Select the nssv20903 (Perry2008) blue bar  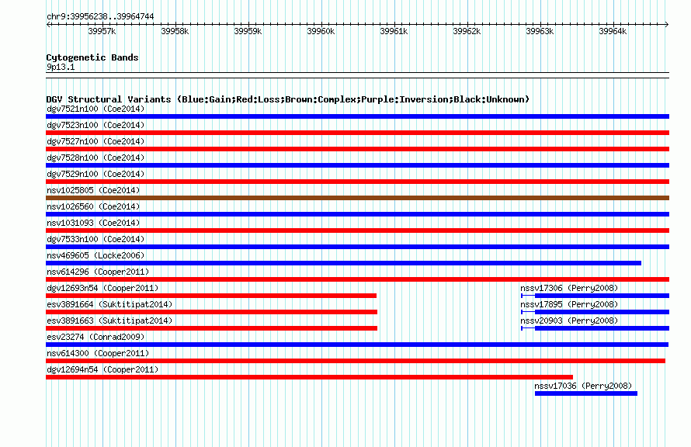(595, 328)
